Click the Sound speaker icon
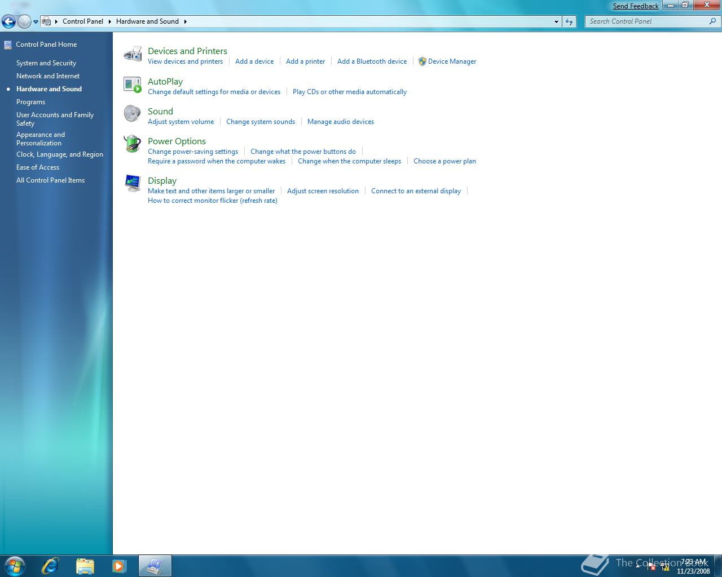722x577 pixels. 133,114
